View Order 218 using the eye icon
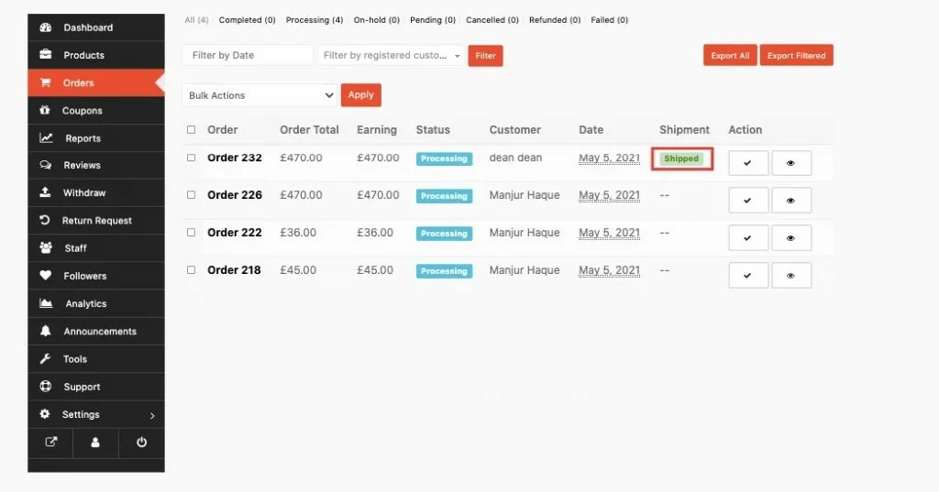 click(x=791, y=276)
